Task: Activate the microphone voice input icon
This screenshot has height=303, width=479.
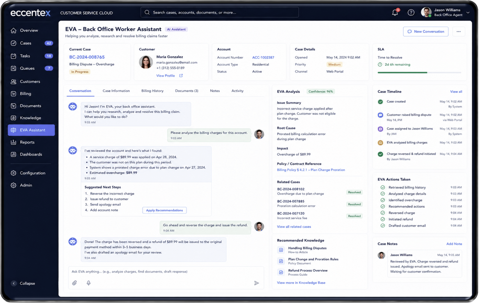Action: (89, 283)
